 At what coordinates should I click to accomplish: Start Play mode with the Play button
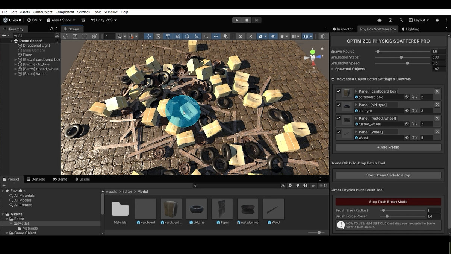coord(236,20)
